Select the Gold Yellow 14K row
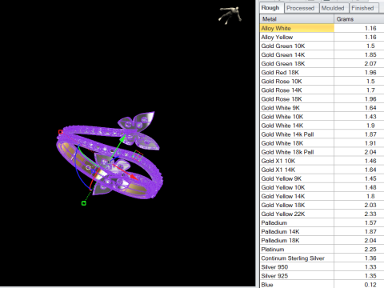Viewport: 384px width, 288px height. [322, 196]
